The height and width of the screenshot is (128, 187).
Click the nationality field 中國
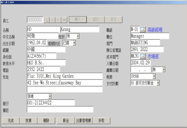[46, 49]
